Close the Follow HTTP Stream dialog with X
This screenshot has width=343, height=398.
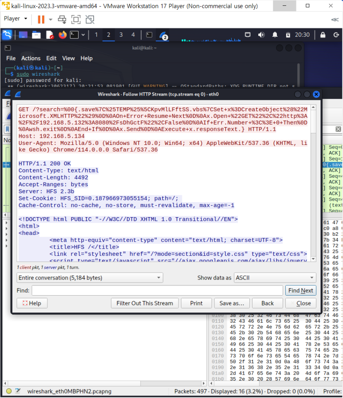tap(316, 94)
